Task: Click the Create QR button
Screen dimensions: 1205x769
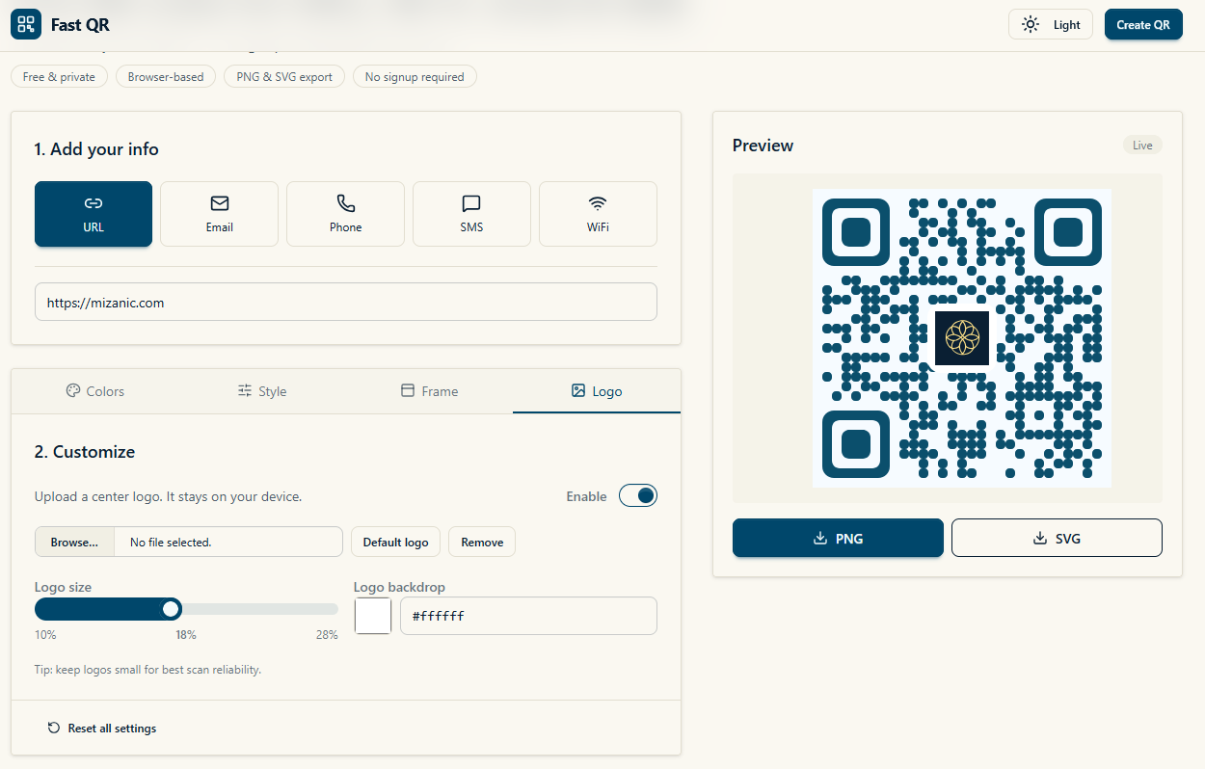Action: tap(1143, 24)
